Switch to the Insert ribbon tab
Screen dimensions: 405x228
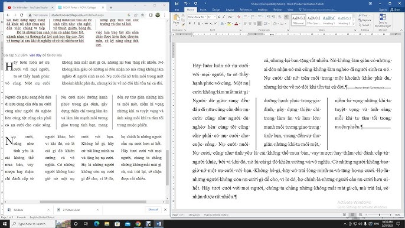coord(203,9)
